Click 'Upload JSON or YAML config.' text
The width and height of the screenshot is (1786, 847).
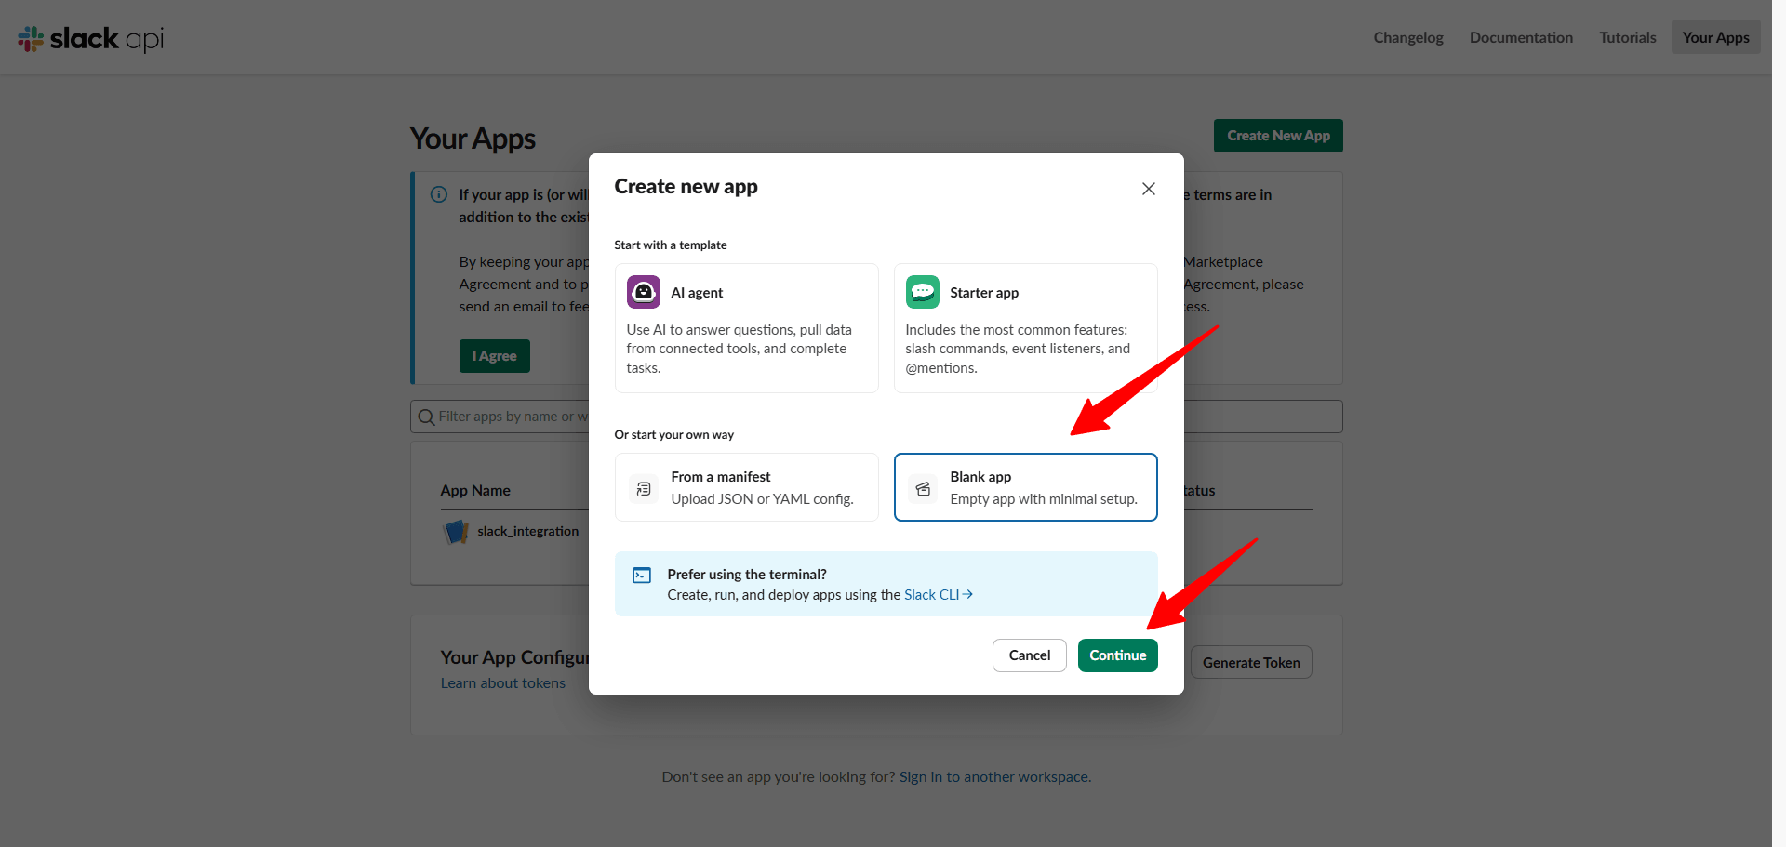762,499
